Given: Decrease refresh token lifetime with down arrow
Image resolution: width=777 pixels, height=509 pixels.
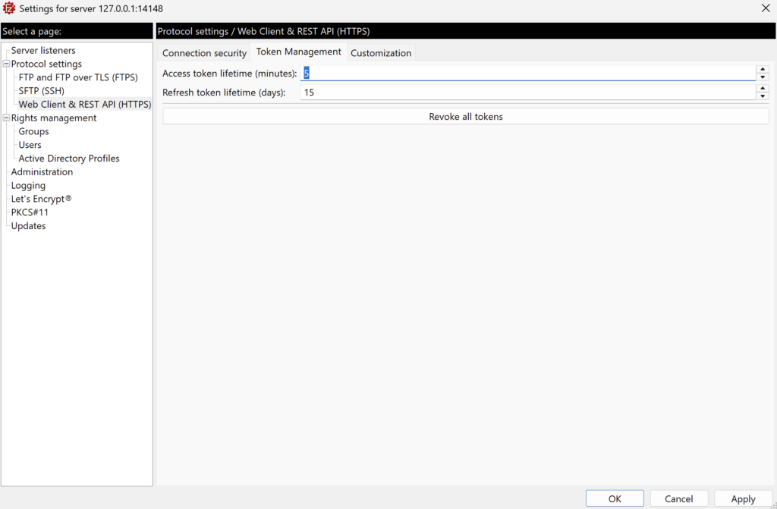Looking at the screenshot, I should [763, 96].
